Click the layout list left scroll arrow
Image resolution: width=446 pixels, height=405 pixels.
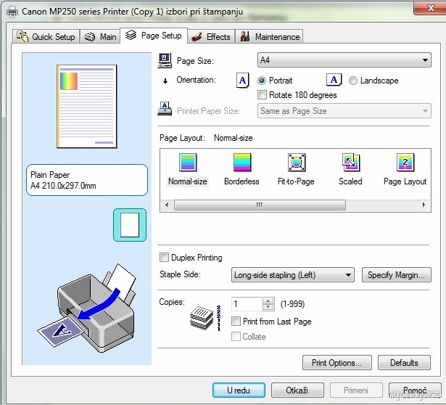point(167,205)
